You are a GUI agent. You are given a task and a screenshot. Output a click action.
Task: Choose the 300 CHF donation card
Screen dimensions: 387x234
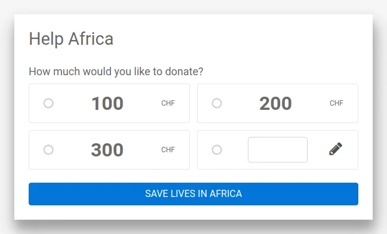coord(109,150)
